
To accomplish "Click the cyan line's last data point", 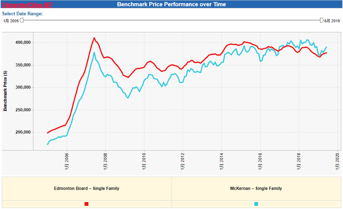I will point(326,47).
